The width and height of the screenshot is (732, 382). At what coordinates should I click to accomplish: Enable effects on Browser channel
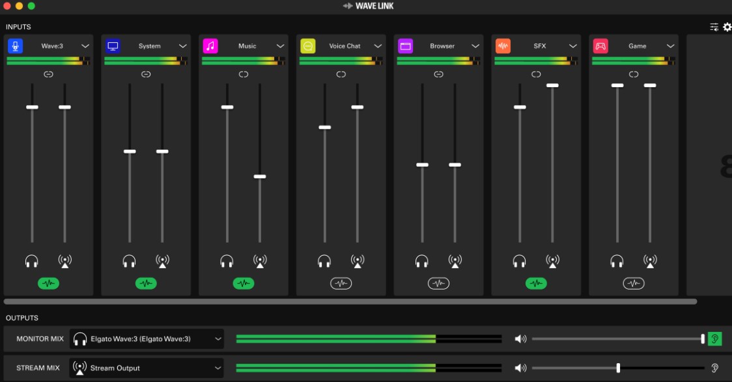[439, 283]
